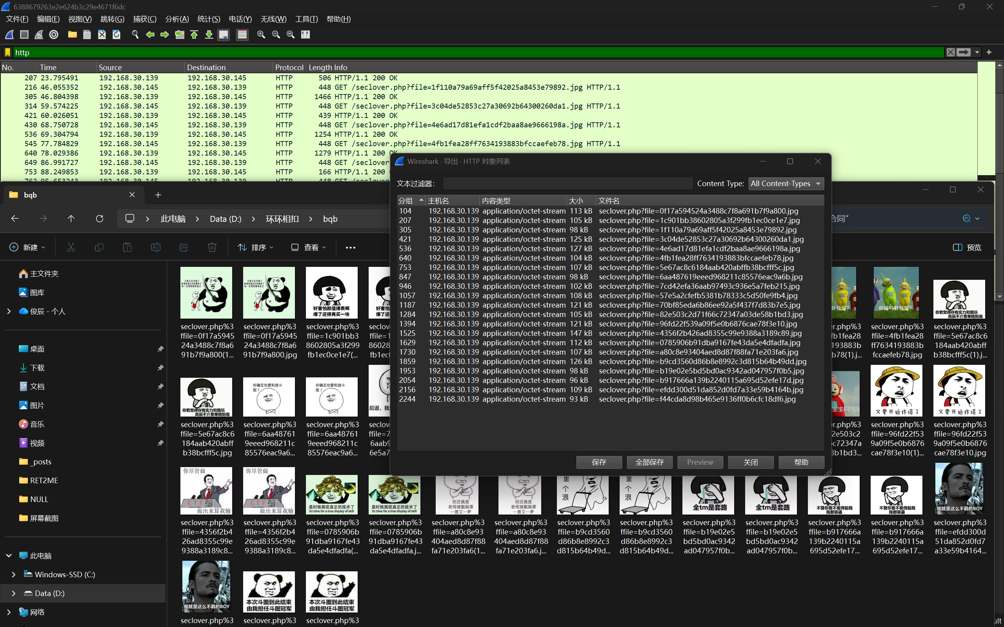The image size is (1004, 627).
Task: Click the 全部保存 button
Action: click(649, 462)
